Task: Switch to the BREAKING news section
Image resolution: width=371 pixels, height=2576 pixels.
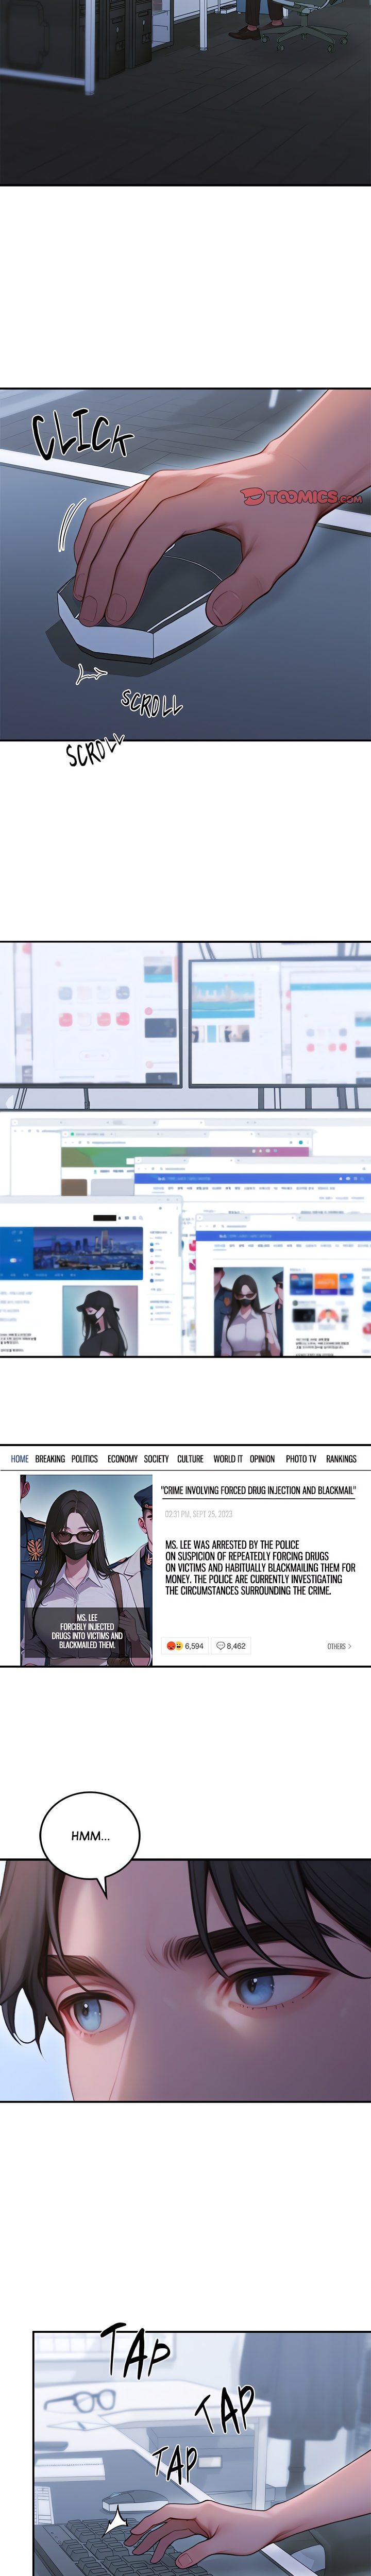Action: pyautogui.click(x=50, y=1459)
